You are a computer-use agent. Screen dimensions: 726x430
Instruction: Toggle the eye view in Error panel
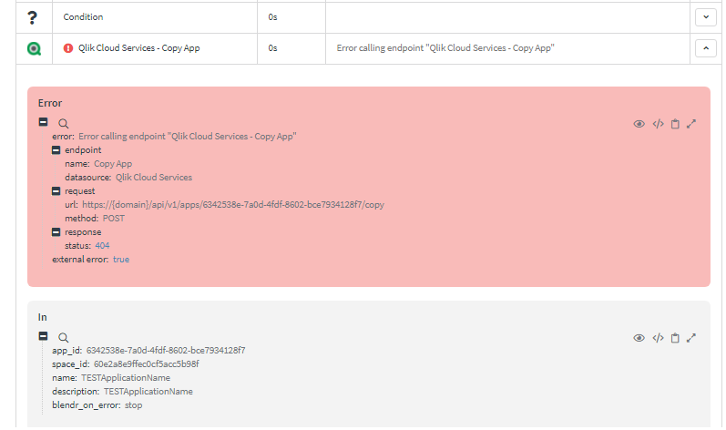[639, 124]
